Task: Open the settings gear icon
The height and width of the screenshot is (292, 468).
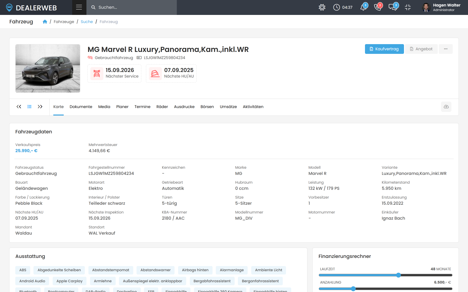Action: pos(322,7)
